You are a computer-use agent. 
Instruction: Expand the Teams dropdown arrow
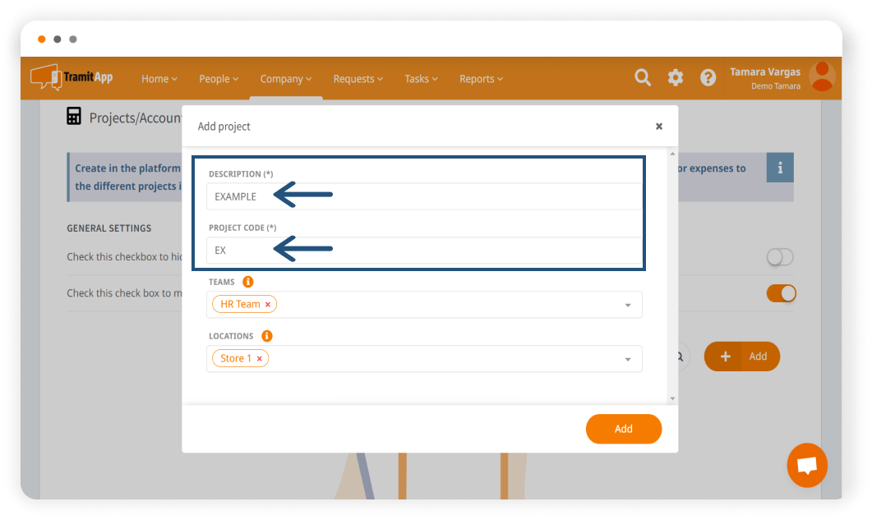coord(628,305)
